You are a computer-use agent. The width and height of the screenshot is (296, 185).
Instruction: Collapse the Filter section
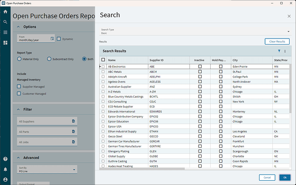click(18, 110)
